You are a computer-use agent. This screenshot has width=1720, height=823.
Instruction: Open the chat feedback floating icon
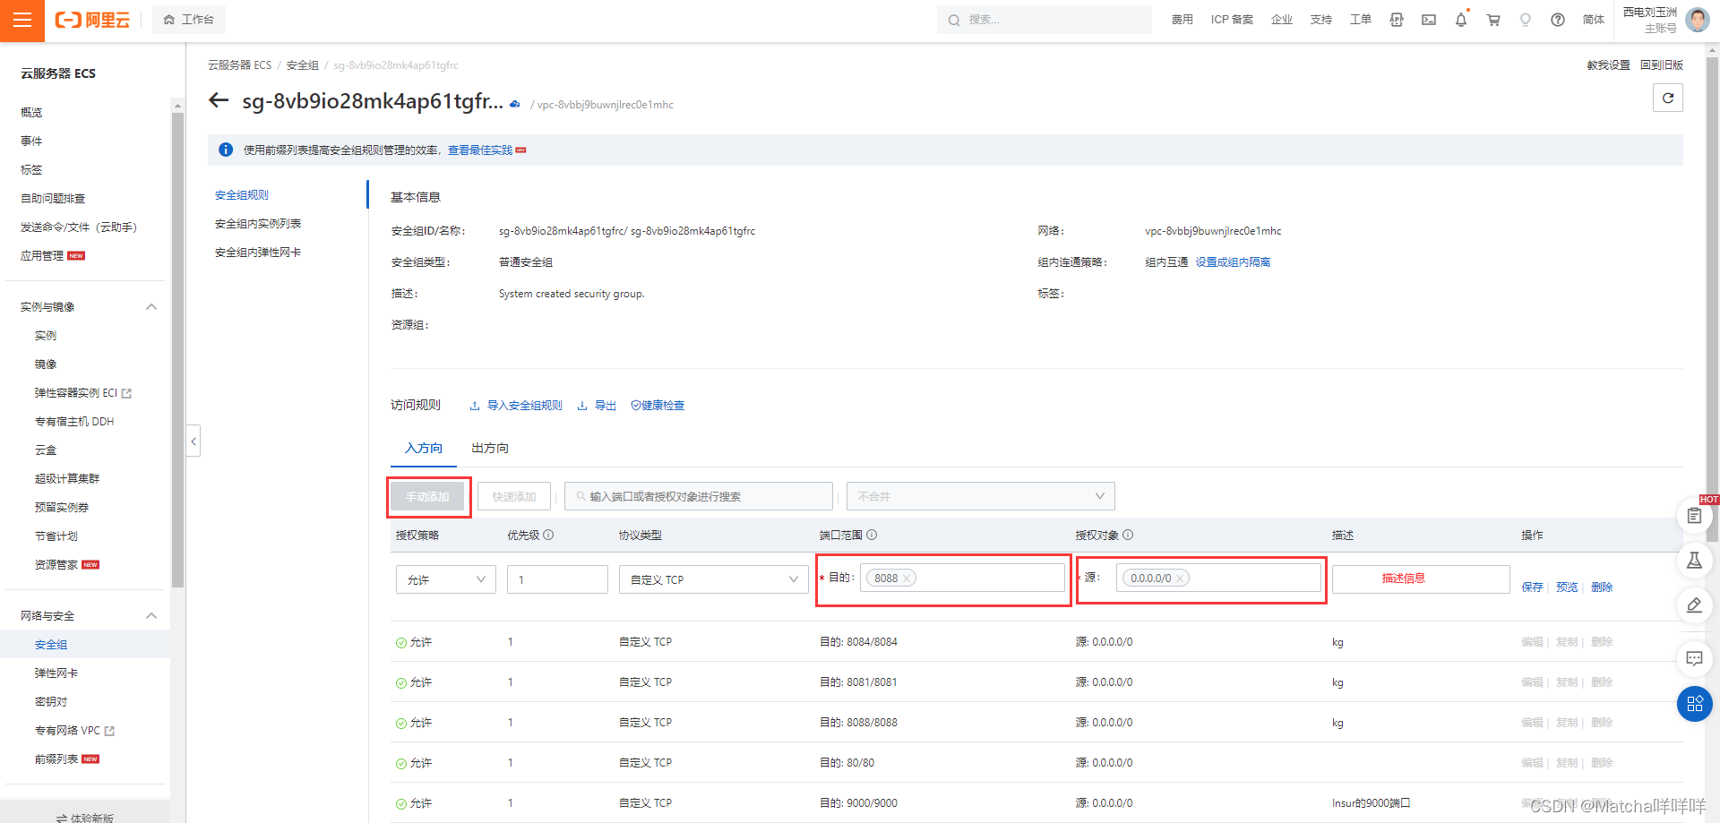point(1694,659)
